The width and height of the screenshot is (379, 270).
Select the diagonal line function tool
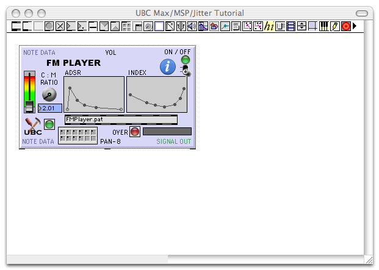click(170, 26)
